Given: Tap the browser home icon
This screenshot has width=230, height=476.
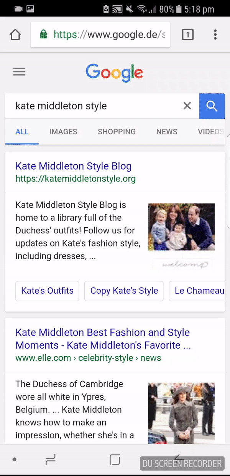Looking at the screenshot, I should (x=15, y=35).
